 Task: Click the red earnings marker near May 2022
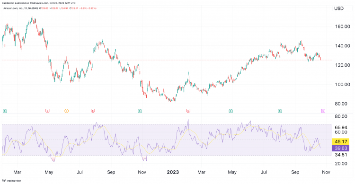click(x=47, y=111)
